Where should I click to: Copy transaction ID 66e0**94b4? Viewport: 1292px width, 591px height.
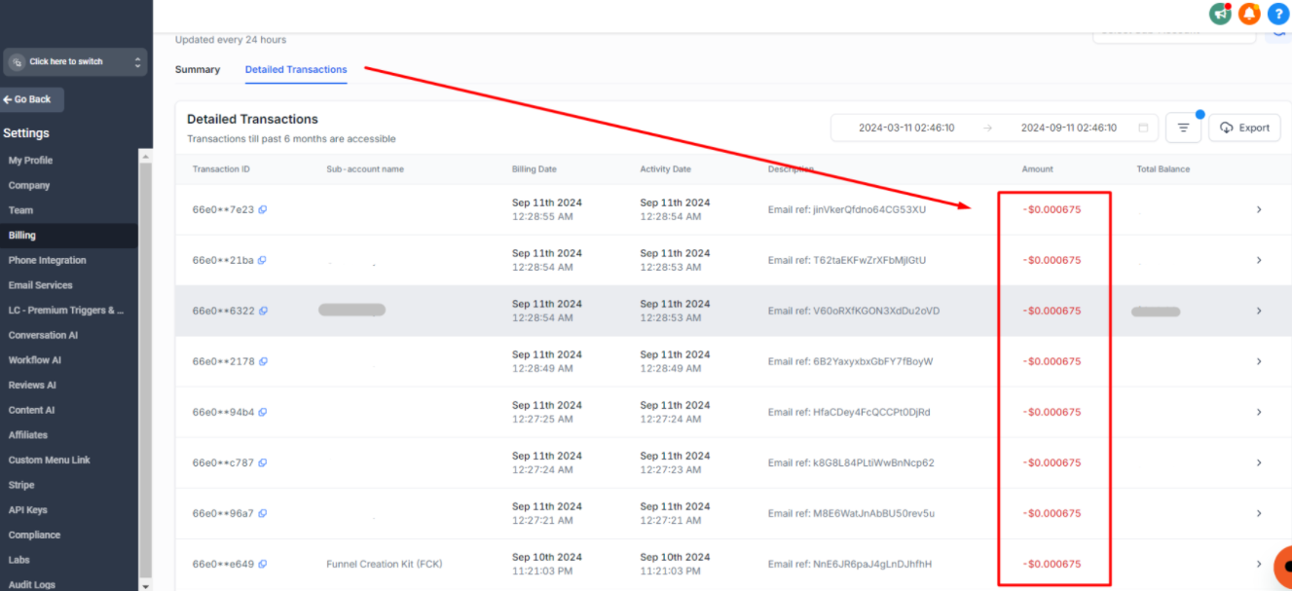click(263, 413)
